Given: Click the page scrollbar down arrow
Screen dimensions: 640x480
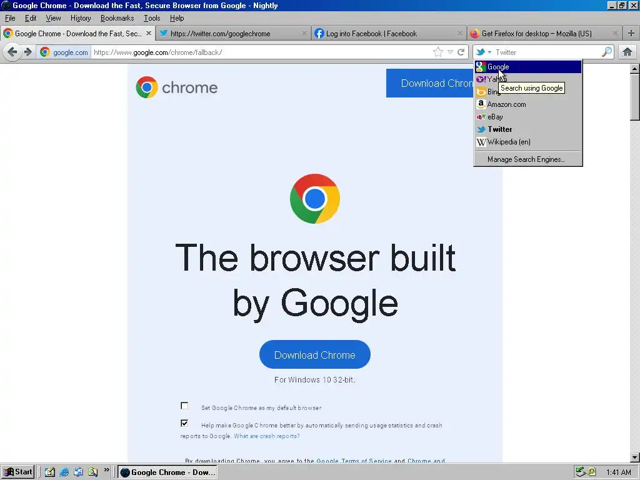Looking at the screenshot, I should coord(635,457).
